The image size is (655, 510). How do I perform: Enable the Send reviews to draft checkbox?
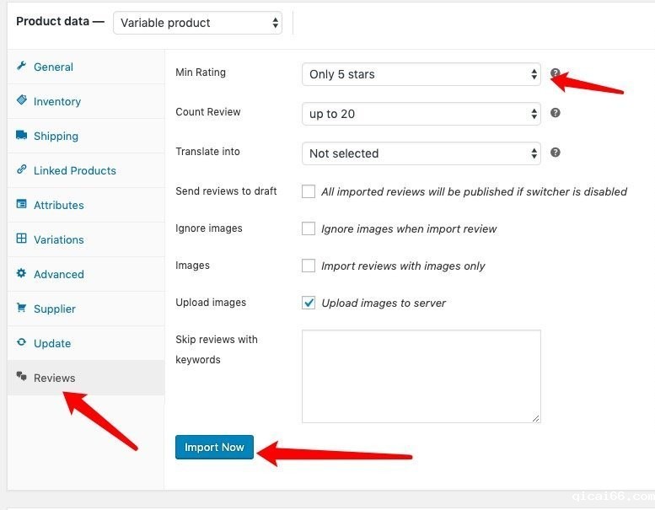click(x=309, y=191)
